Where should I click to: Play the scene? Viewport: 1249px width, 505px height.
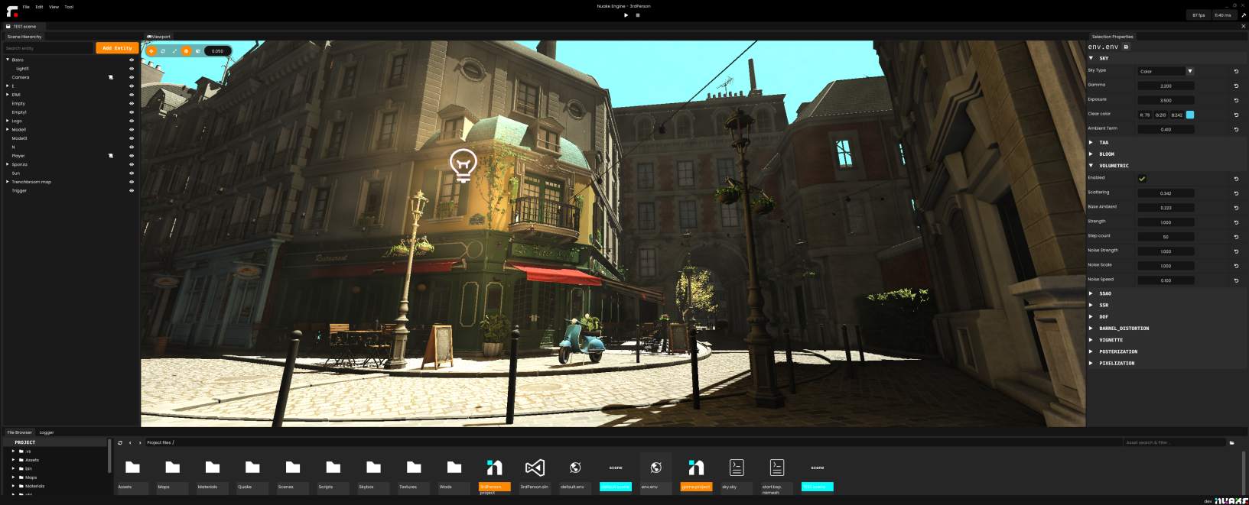[626, 15]
